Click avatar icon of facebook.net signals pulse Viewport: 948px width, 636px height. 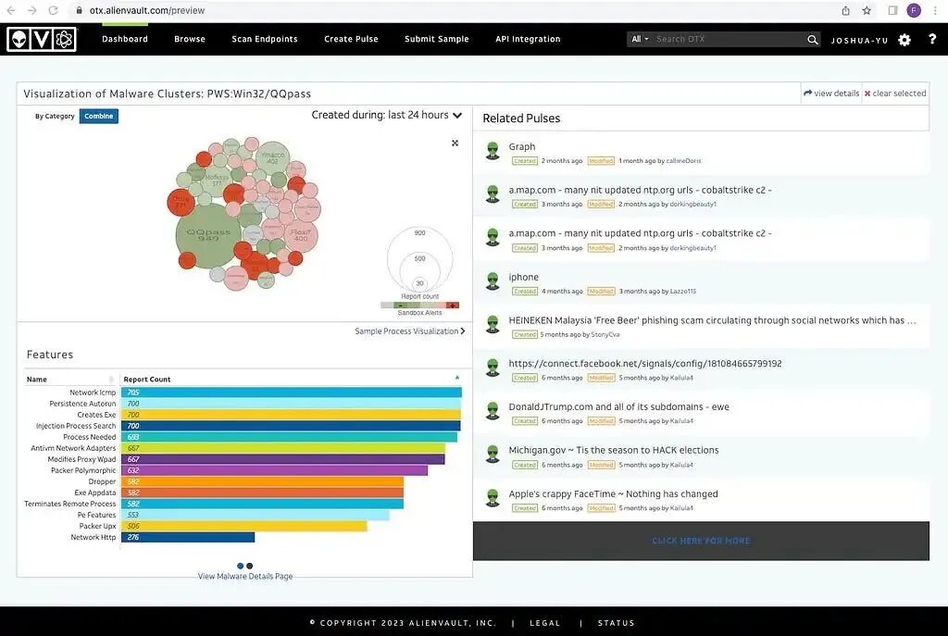pos(493,368)
